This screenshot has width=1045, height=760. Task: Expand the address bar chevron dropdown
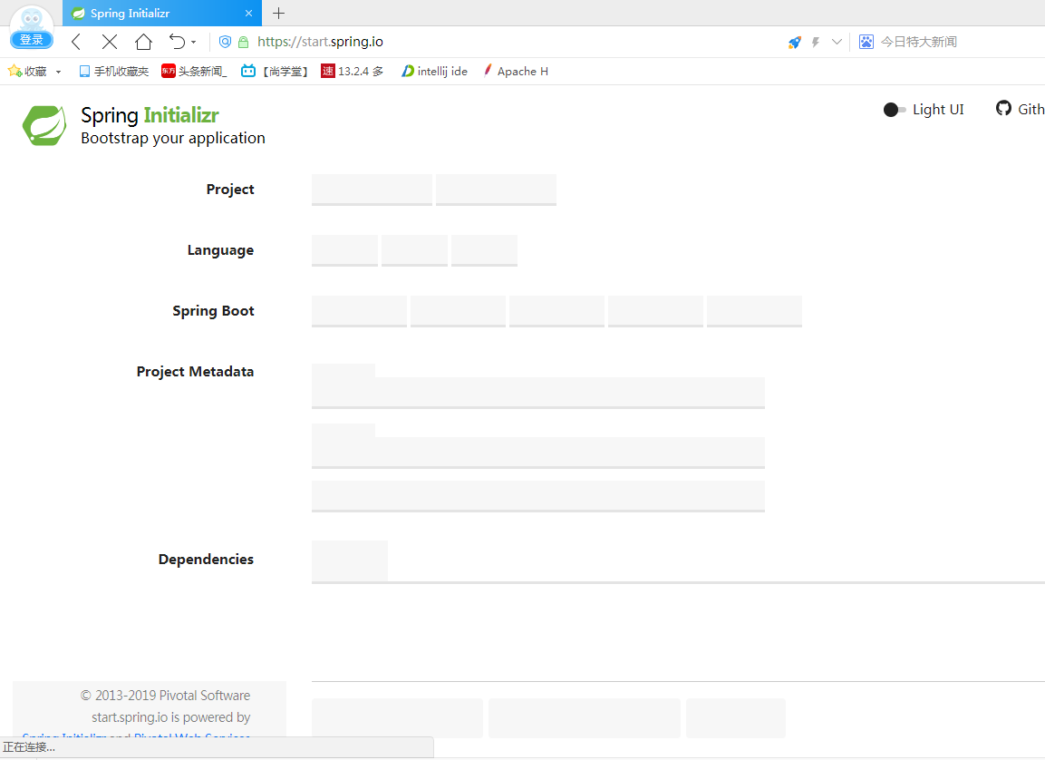pyautogui.click(x=837, y=42)
